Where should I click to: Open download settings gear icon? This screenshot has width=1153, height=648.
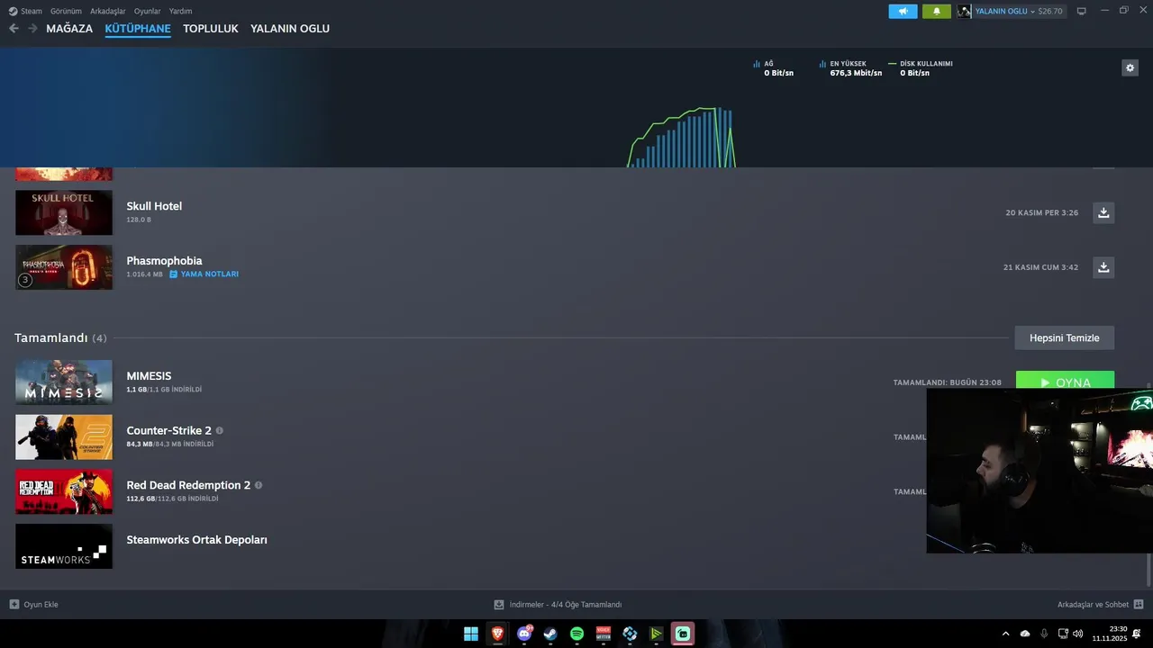(1130, 67)
